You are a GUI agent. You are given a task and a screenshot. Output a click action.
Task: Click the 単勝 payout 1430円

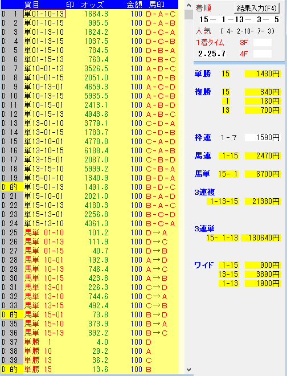point(263,73)
